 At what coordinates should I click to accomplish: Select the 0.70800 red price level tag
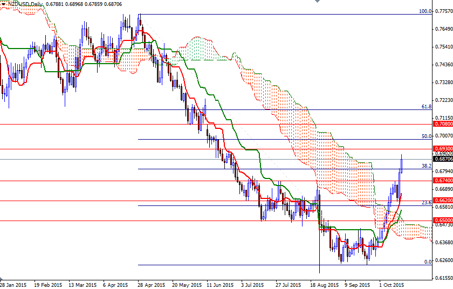(x=443, y=124)
